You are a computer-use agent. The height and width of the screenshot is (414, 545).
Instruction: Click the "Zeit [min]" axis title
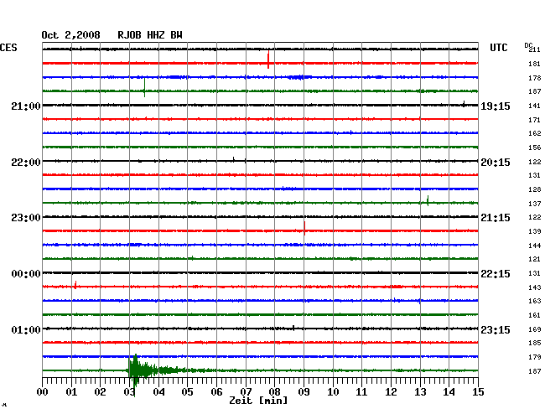click(x=258, y=401)
